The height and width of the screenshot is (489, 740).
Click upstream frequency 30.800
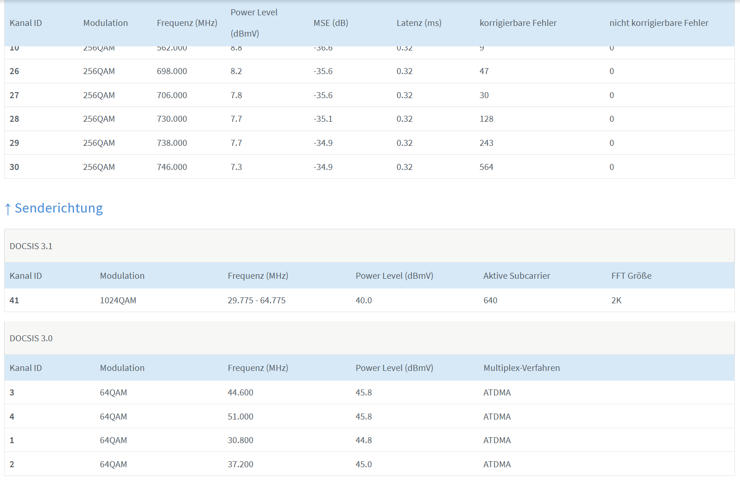click(240, 440)
